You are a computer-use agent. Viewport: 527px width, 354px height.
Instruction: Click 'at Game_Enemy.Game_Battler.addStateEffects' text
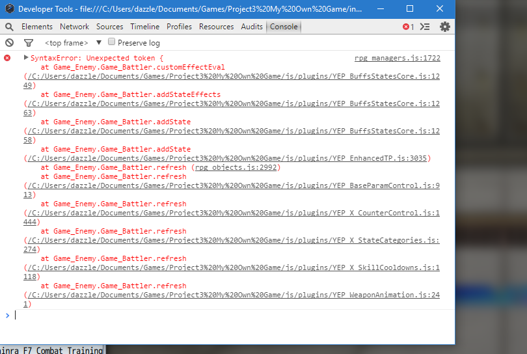131,94
